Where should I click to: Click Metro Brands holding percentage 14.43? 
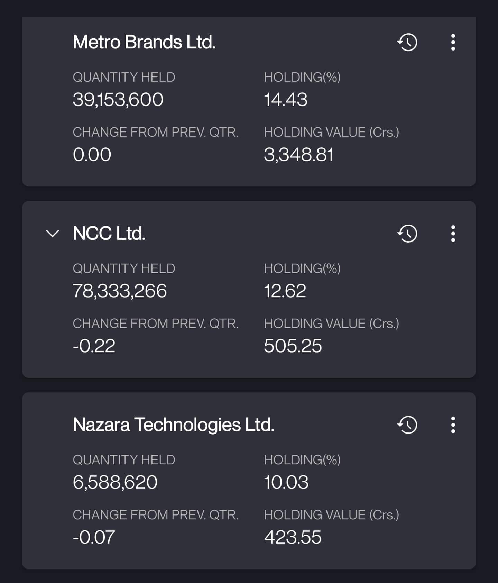(x=286, y=100)
